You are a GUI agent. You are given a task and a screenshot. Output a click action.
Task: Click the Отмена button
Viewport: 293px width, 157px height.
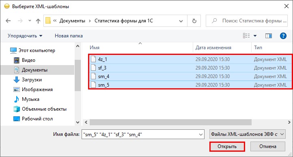267,146
